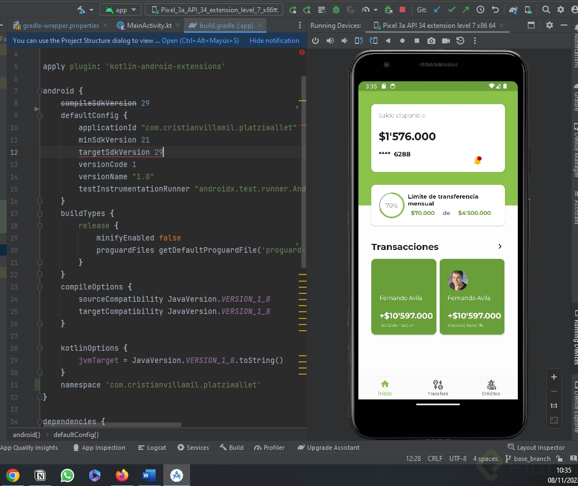
Task: Open the IDE settings gear in the top toolbar
Action: pyautogui.click(x=561, y=10)
